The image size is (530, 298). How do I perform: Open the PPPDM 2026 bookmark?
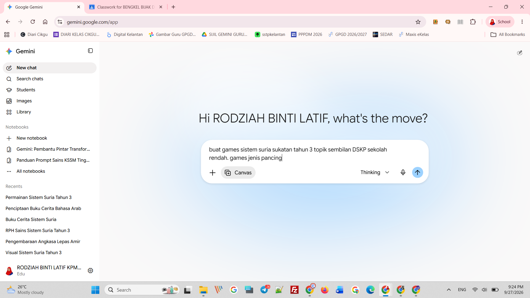[306, 34]
